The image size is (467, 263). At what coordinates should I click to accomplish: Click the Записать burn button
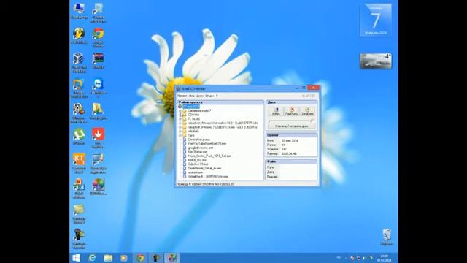click(307, 112)
